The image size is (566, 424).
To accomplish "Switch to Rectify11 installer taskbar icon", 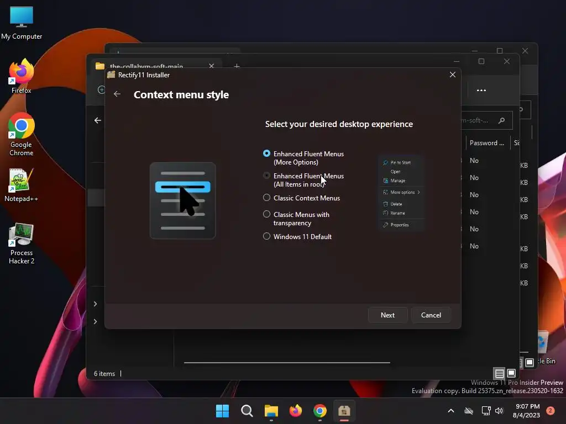I will pos(344,411).
